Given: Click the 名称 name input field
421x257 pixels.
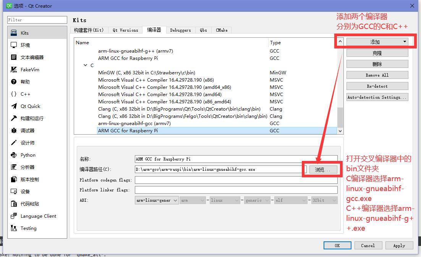Looking at the screenshot, I should (236, 159).
